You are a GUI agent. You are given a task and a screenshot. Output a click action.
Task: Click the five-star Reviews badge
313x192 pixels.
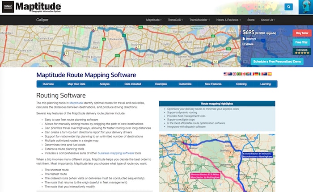click(x=302, y=51)
